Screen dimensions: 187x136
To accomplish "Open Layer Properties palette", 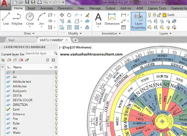I will pyautogui.click(x=138, y=21).
